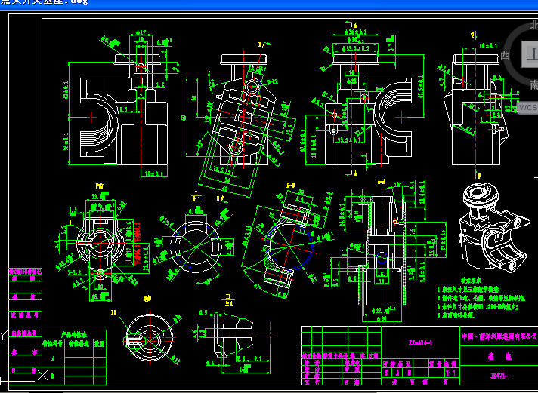Open the WCS coordinate system dropdown

click(527, 108)
